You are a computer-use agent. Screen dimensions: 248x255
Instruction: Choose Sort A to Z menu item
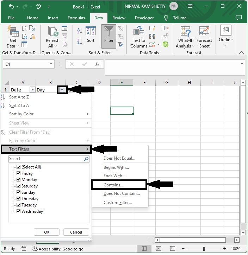[46, 97]
